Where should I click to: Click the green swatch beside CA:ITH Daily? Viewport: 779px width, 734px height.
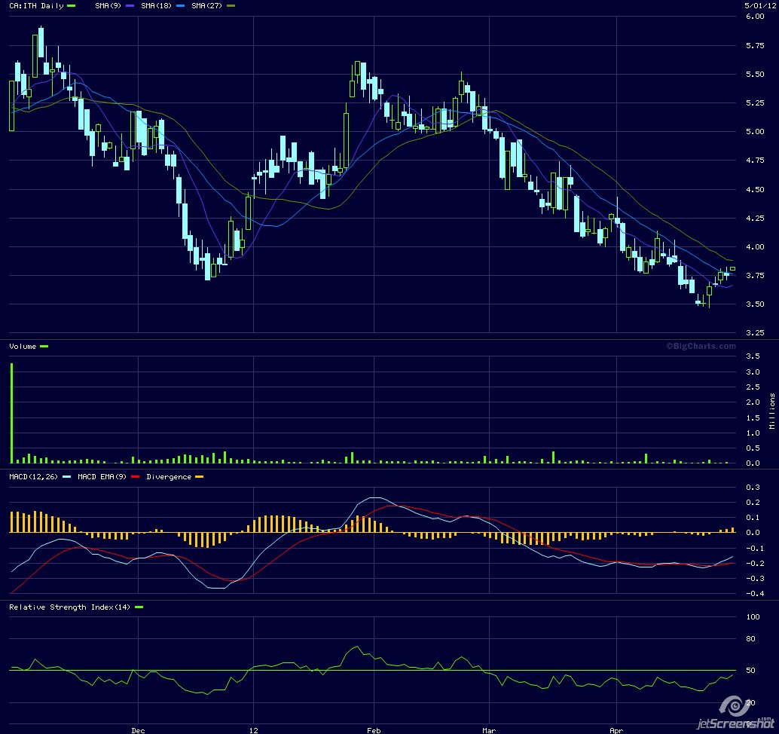click(72, 6)
